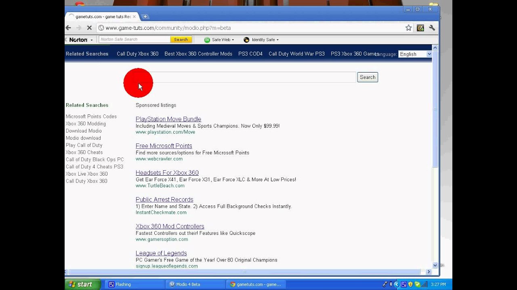Maximize the Chrome window
Viewport: 517px width, 290px height.
418,9
